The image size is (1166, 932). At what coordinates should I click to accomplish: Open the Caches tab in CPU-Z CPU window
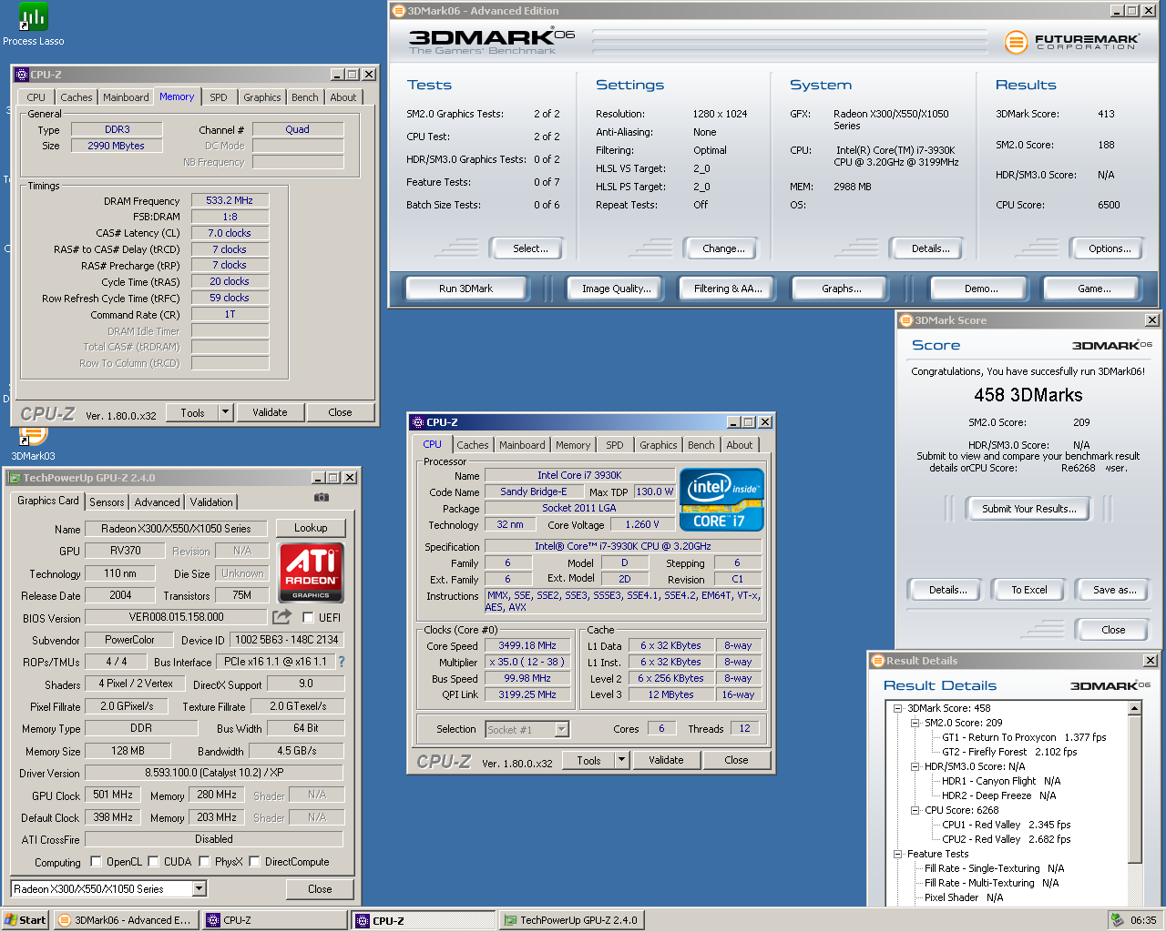pyautogui.click(x=473, y=445)
